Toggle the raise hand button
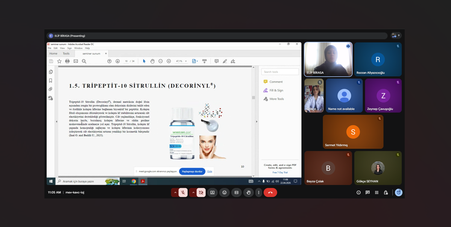 [x=248, y=192]
